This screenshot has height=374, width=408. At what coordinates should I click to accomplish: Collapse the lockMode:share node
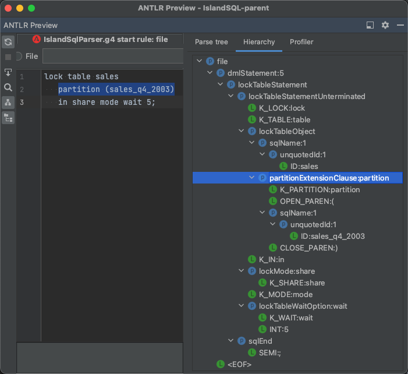click(241, 271)
